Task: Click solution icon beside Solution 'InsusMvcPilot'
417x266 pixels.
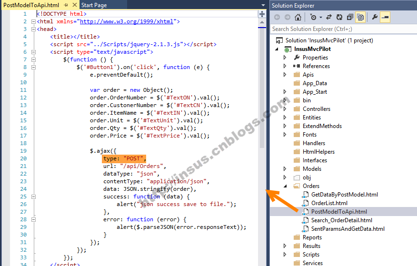Action: tap(279, 40)
